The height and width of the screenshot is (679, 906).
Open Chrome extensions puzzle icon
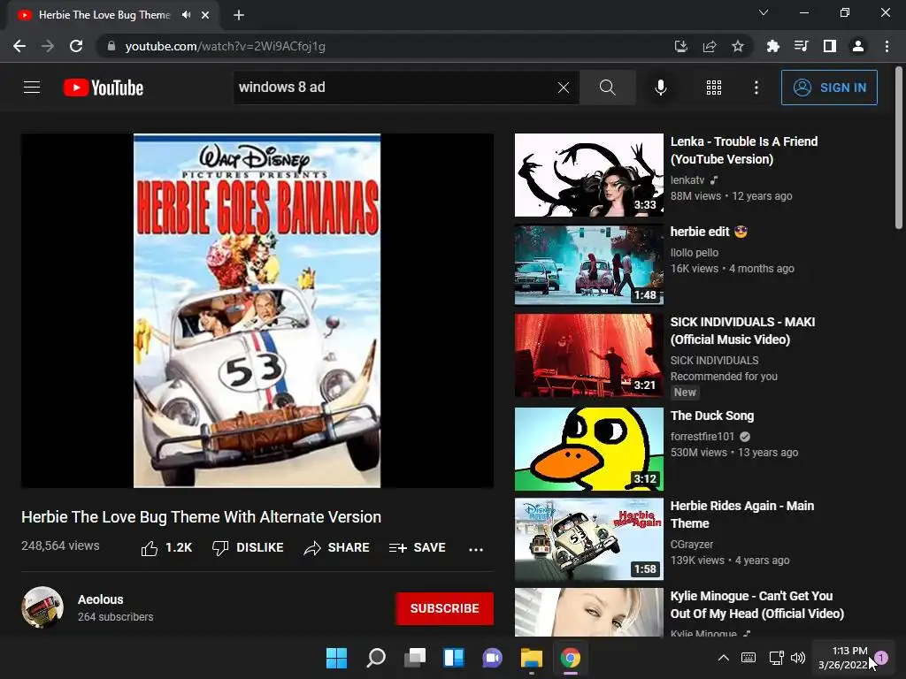(773, 46)
